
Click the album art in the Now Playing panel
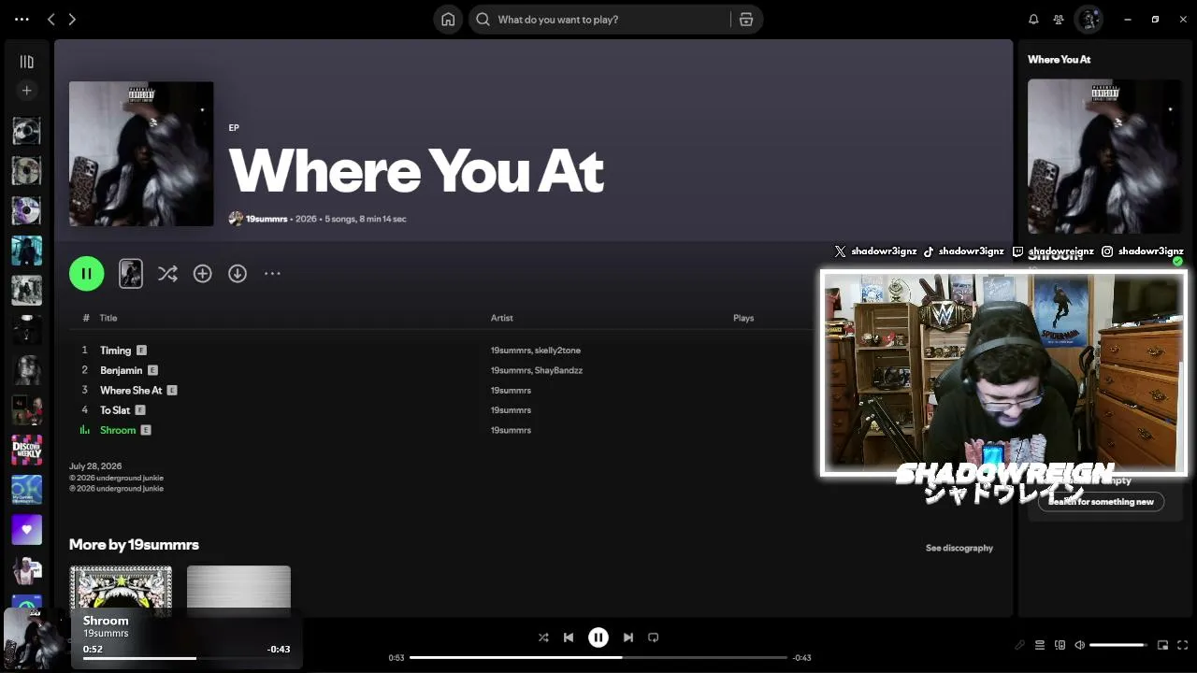click(x=1104, y=156)
